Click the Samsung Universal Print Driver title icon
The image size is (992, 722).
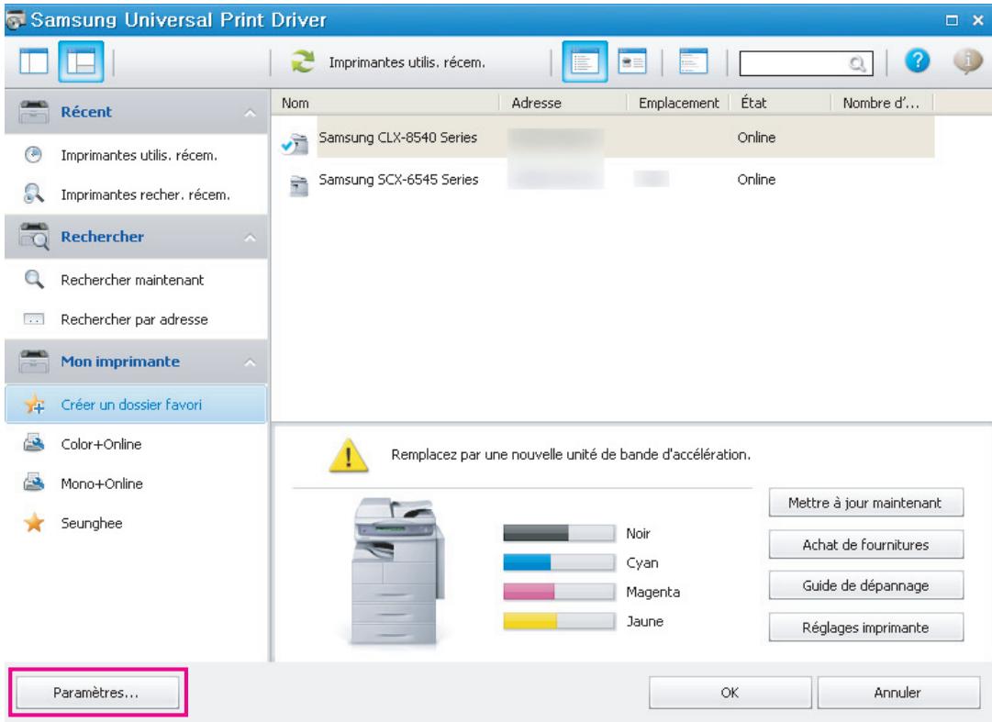[x=16, y=19]
